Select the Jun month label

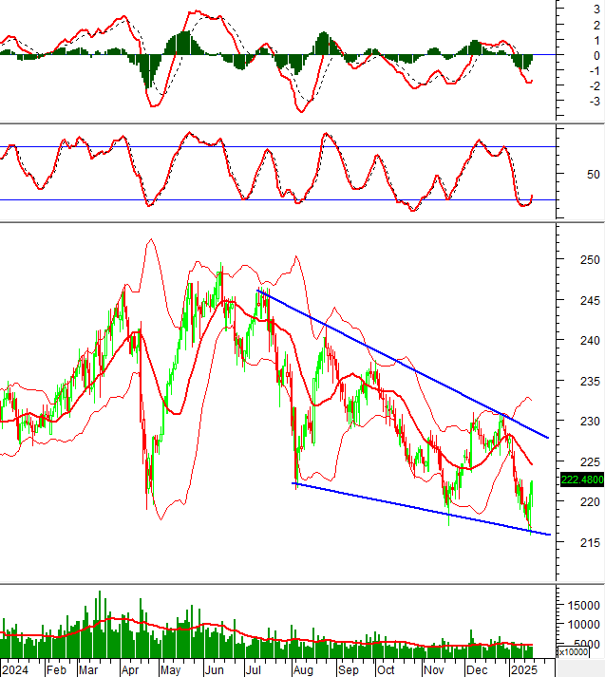[x=214, y=670]
